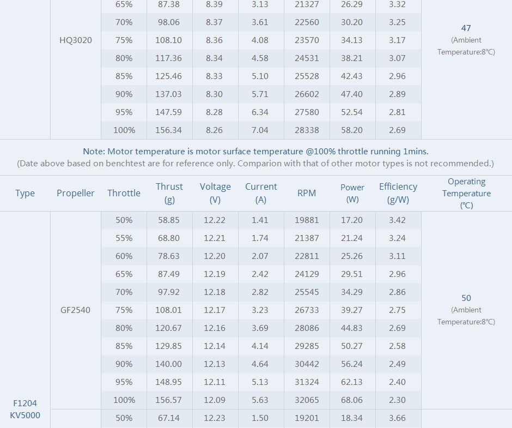Click the benchtest reference disclaimer text
Viewport: 512px width, 428px height.
255,164
